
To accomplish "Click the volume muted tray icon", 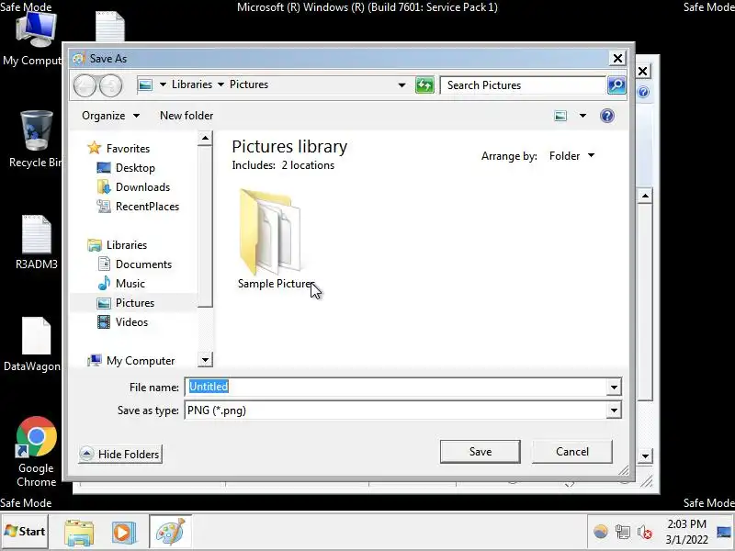I will point(645,533).
